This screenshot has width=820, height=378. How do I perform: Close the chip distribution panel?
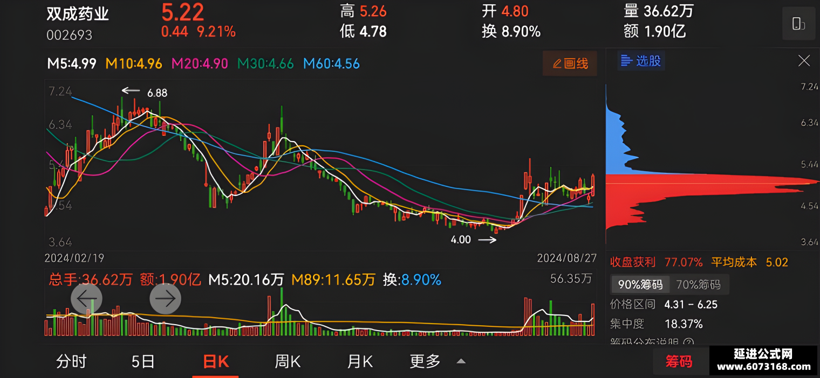[804, 61]
